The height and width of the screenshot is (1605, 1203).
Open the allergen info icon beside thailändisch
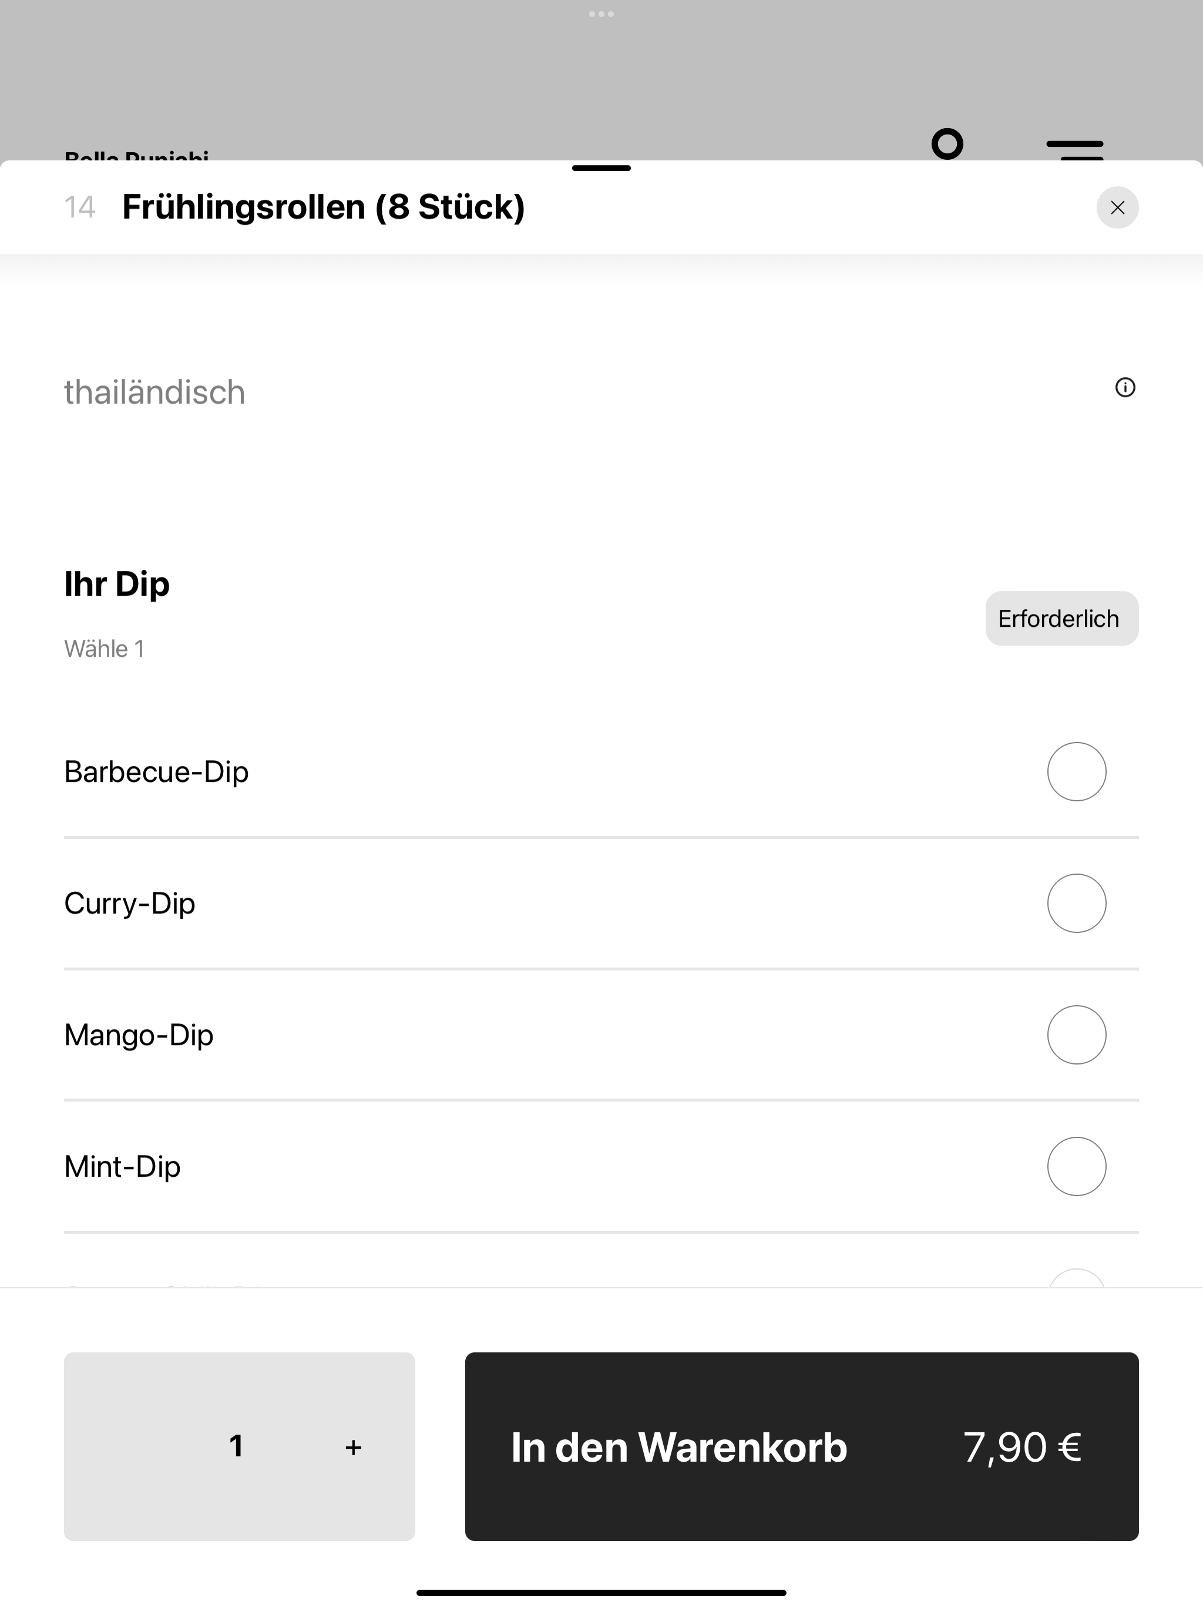pos(1125,388)
